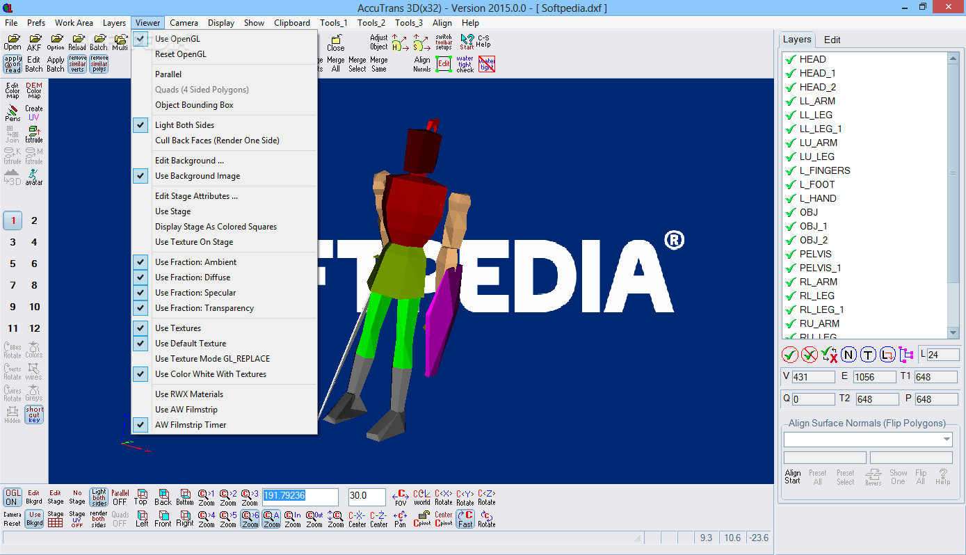Toggle AW Filmstrip Timer option
The width and height of the screenshot is (966, 555).
tap(224, 425)
